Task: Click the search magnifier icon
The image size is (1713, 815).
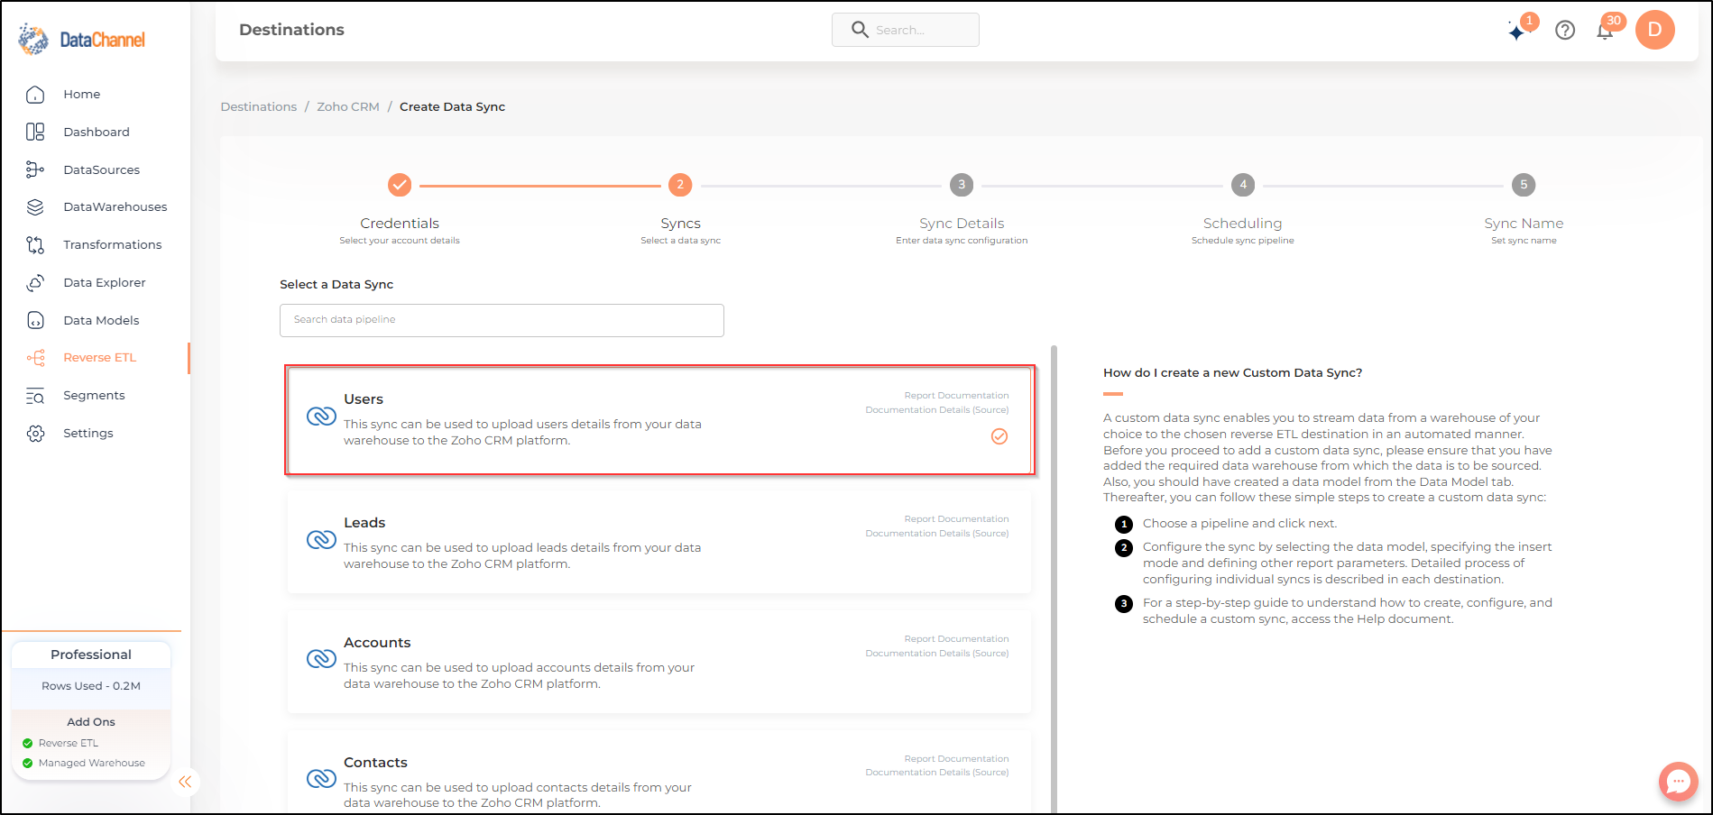Action: tap(860, 30)
